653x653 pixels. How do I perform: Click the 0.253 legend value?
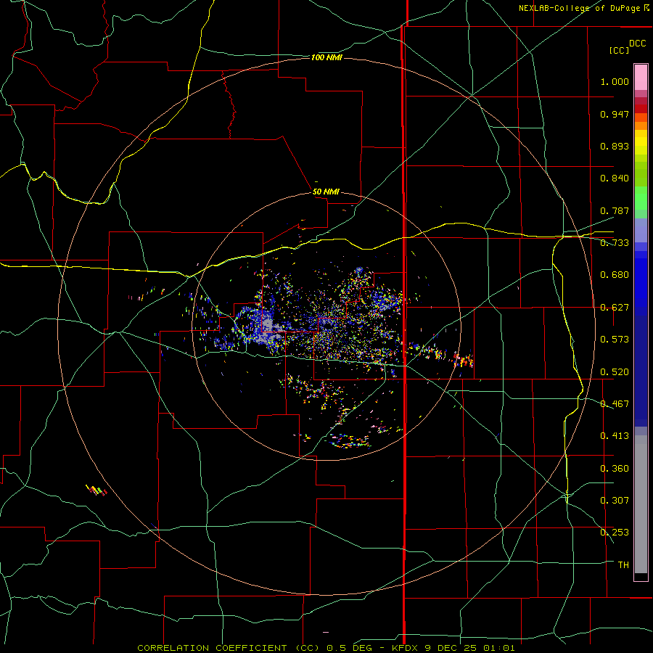point(615,533)
